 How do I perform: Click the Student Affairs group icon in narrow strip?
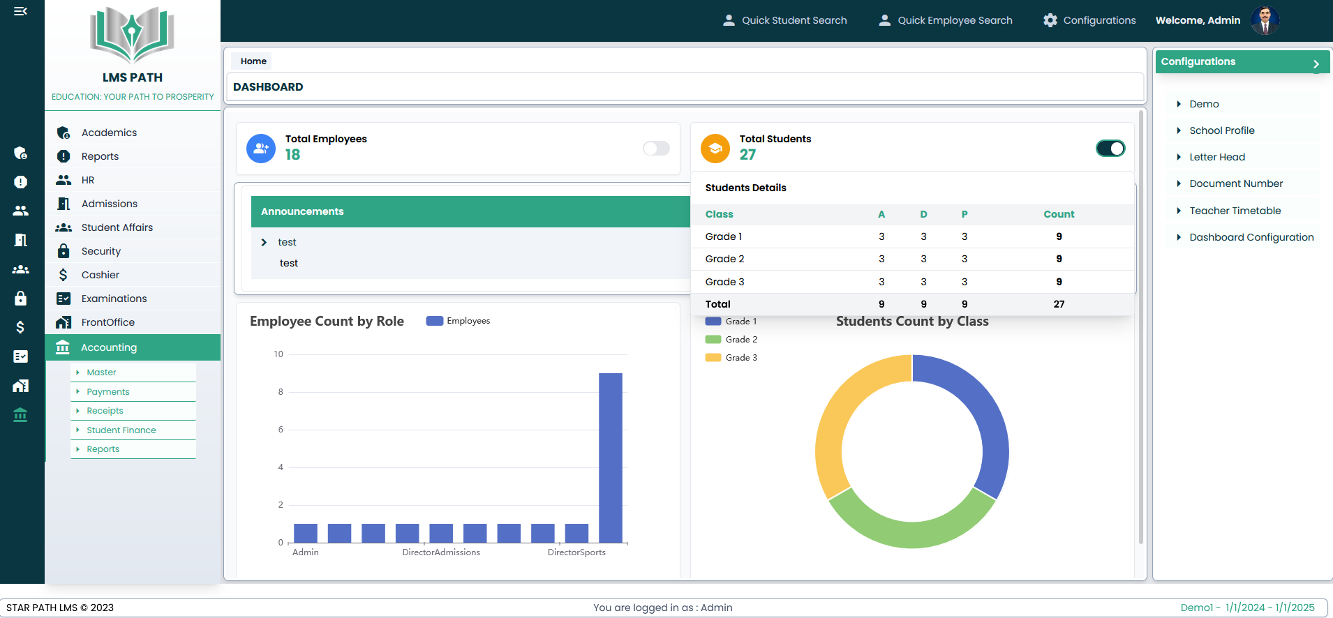[20, 269]
